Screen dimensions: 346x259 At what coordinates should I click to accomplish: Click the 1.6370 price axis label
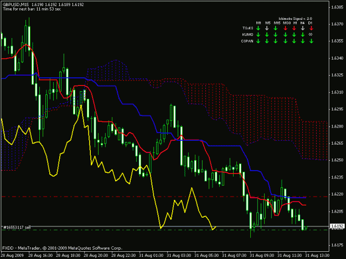[x=337, y=24]
